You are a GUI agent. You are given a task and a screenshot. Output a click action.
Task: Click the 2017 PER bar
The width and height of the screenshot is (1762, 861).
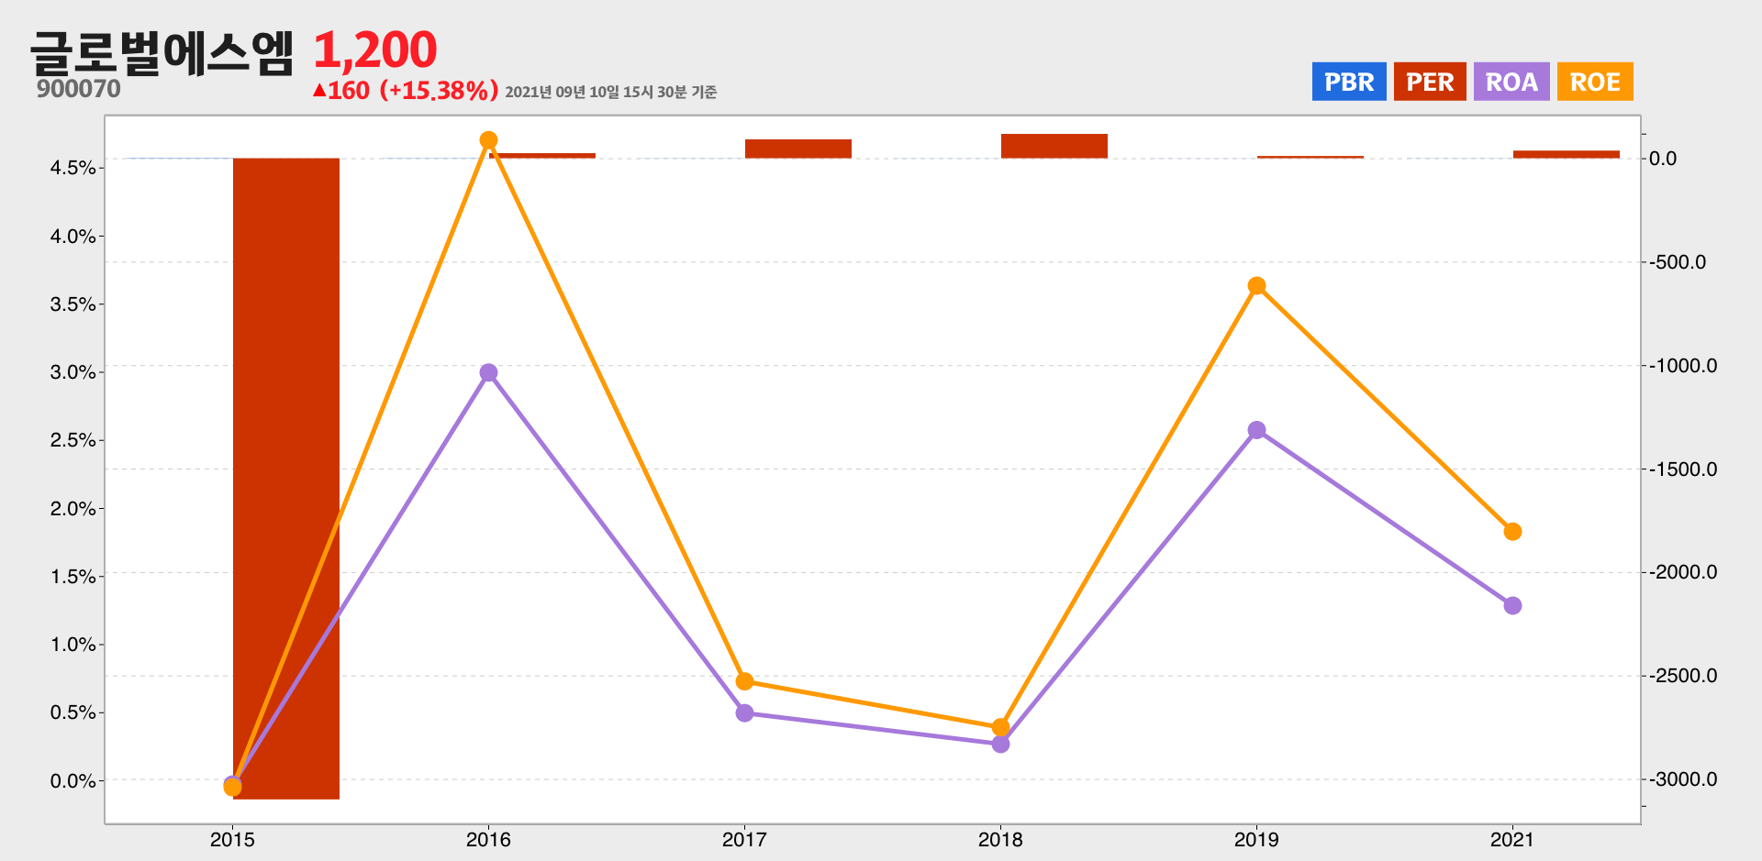(798, 149)
